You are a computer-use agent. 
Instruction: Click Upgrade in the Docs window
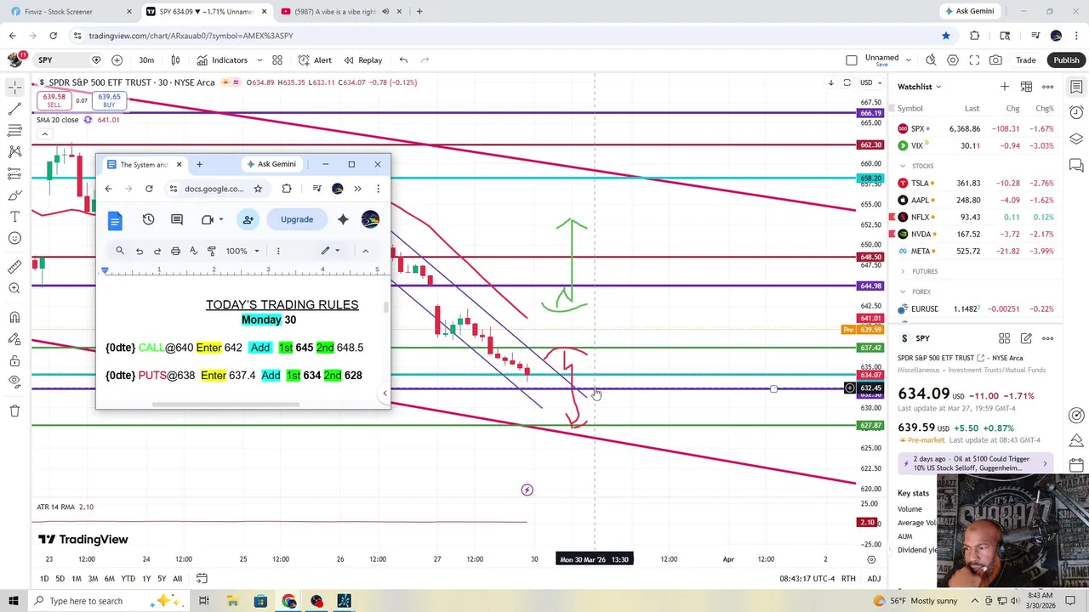[297, 219]
